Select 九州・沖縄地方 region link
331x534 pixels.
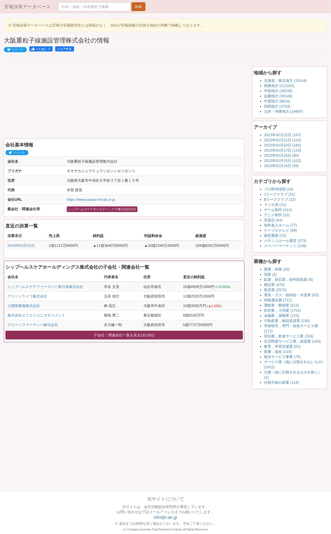click(283, 111)
